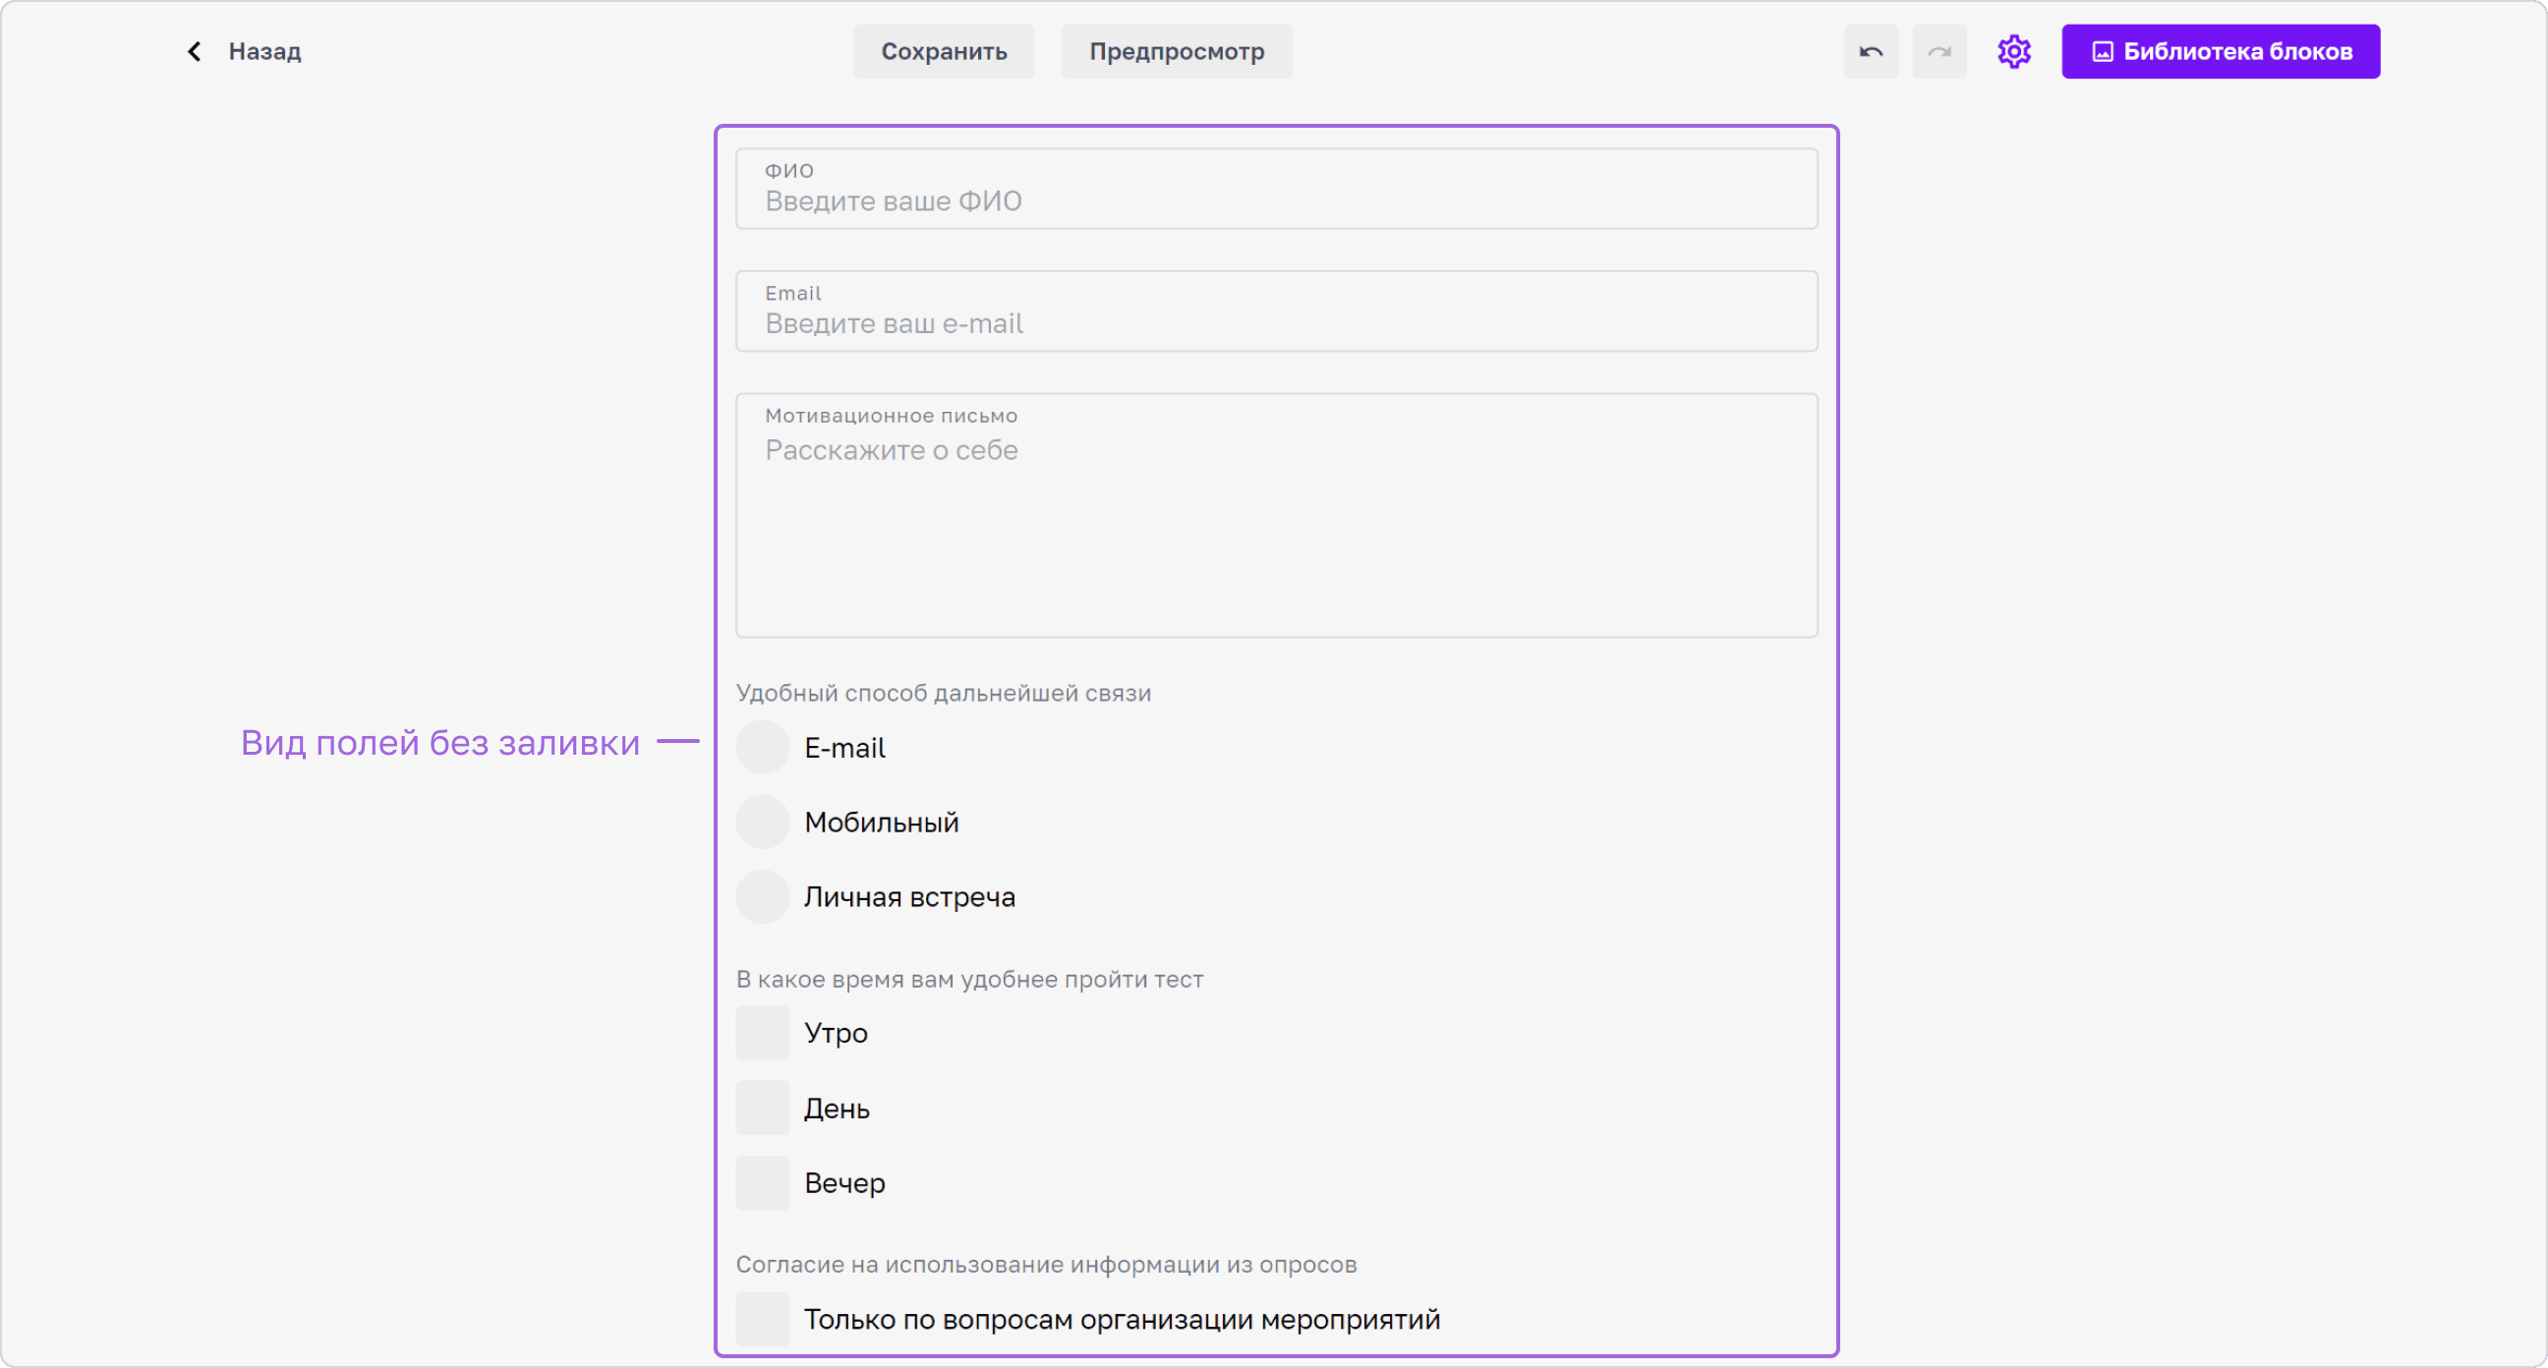Click the heading Согласие на использование информации из опросов
Viewport: 2548px width, 1368px height.
point(1047,1264)
